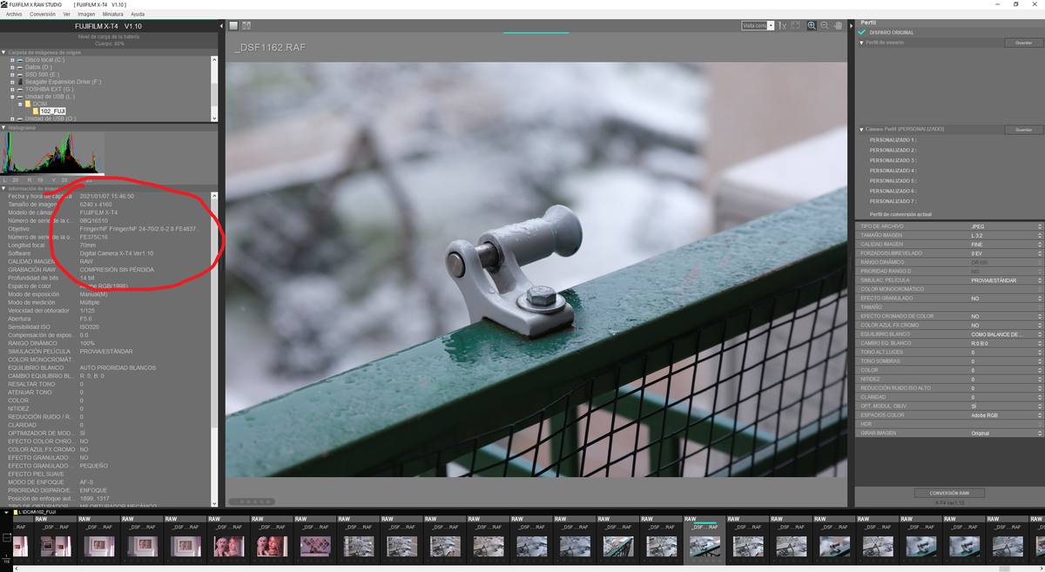Click the zoom out magnifier icon
1045x572 pixels.
click(824, 26)
